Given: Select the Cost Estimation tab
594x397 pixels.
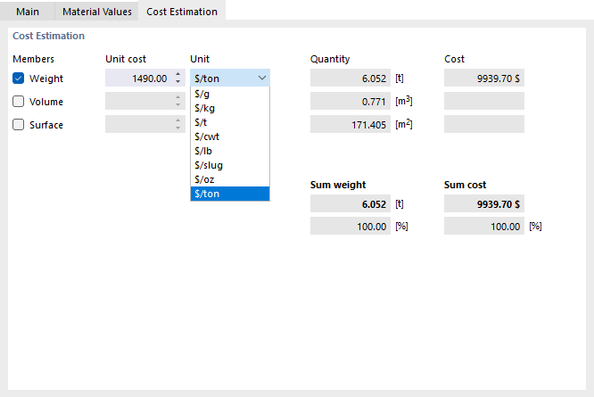Looking at the screenshot, I should 182,12.
